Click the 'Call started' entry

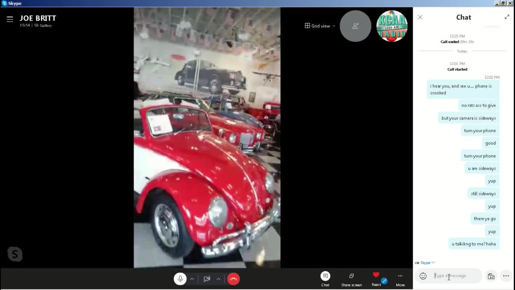coord(457,69)
